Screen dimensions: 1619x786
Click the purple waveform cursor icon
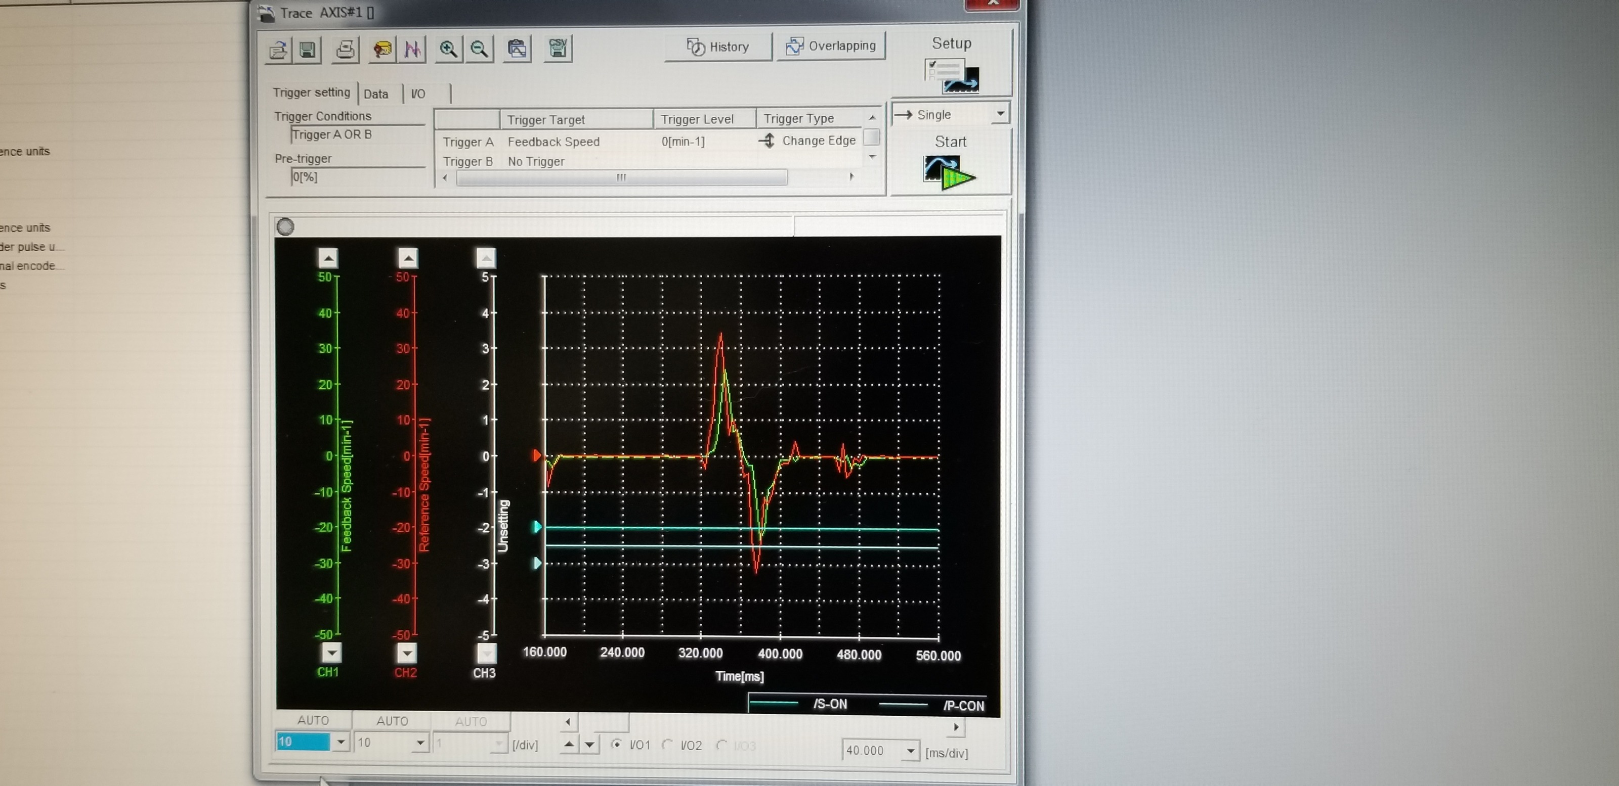[x=412, y=49]
